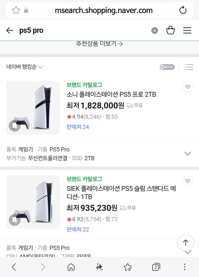This screenshot has height=277, width=199.
Task: Open PS5 프로 2TB product thumbnail
Action: tap(33, 108)
